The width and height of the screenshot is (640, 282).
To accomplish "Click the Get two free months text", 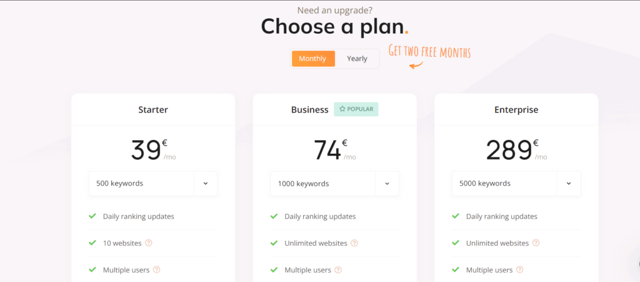I will 429,51.
